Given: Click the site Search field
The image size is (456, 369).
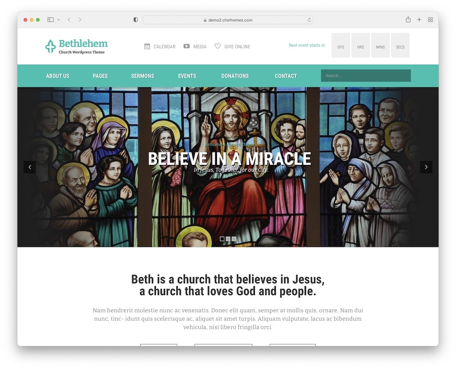Looking at the screenshot, I should (366, 76).
